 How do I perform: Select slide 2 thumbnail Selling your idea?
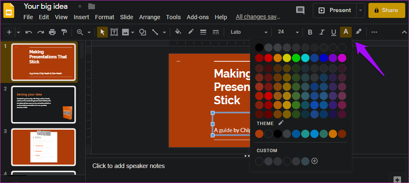(43, 105)
